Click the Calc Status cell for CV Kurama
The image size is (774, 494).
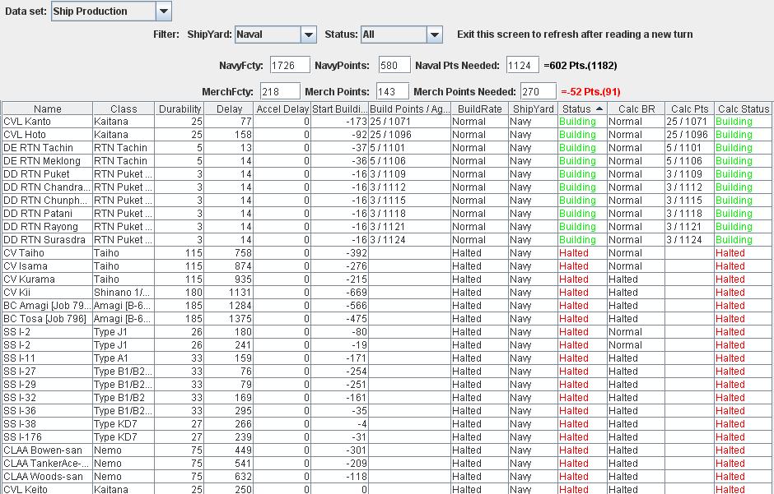pyautogui.click(x=744, y=279)
